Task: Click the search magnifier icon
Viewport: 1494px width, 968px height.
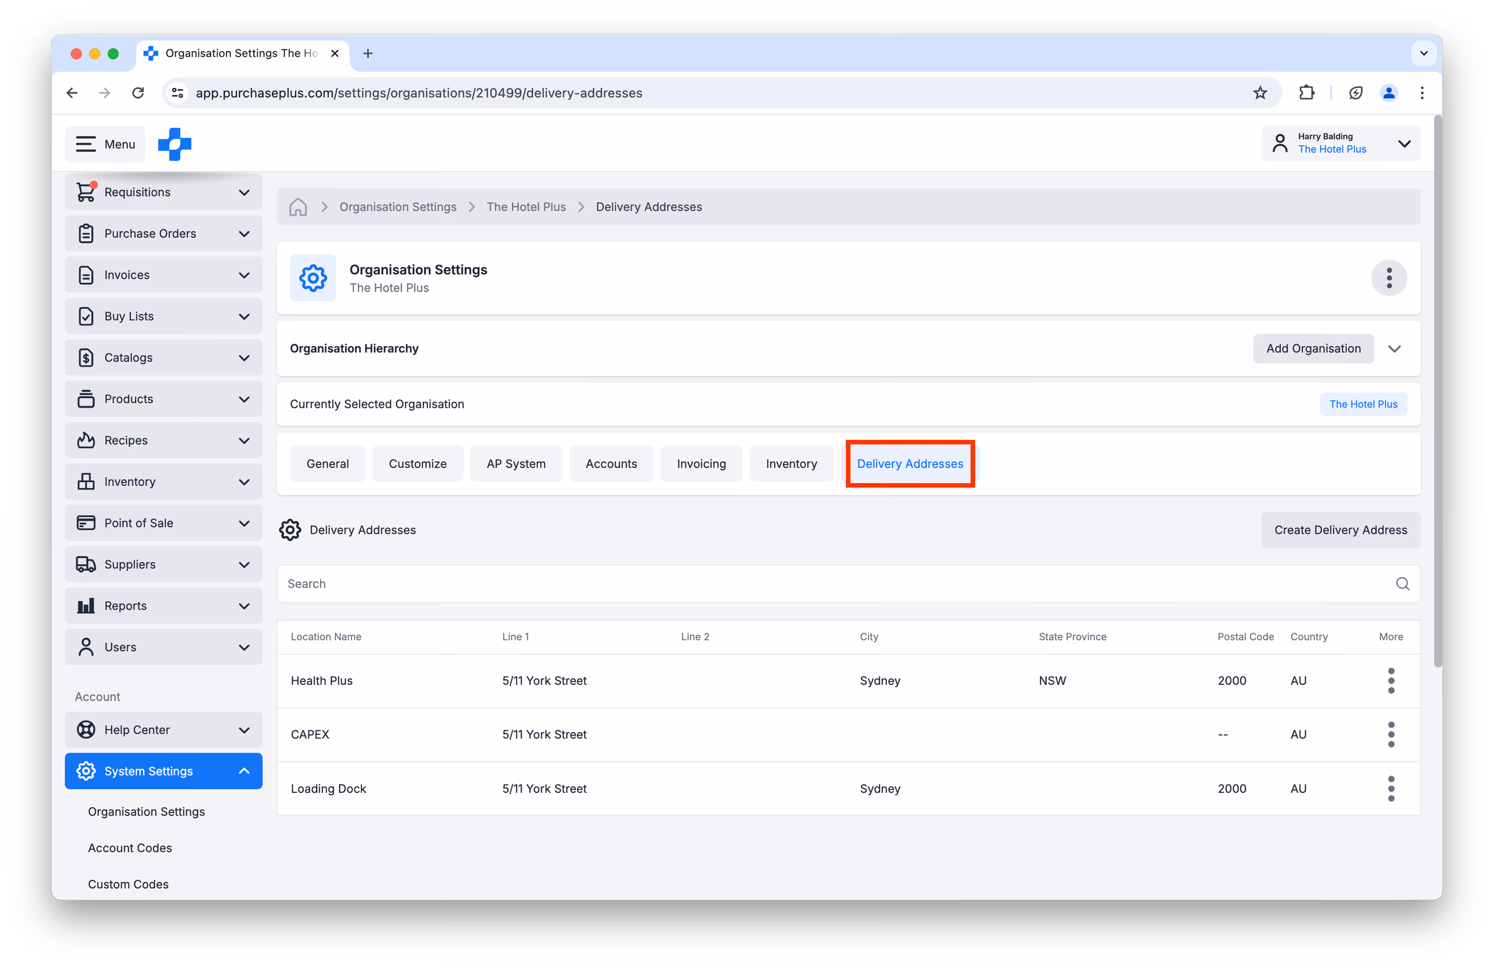Action: [x=1403, y=584]
